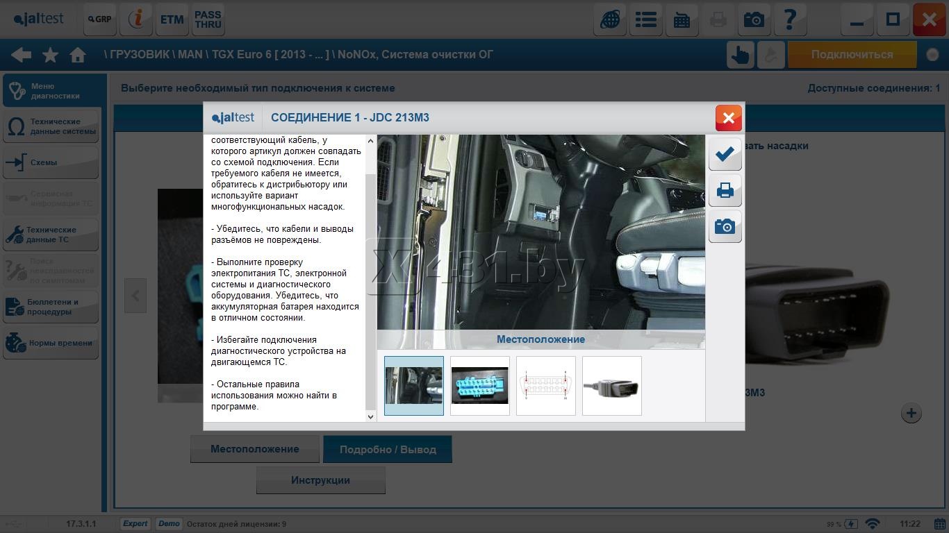Screen dimensions: 949x533
Task: Close the СОЕДИНЕНИЕ 1 dialog
Action: 728,118
